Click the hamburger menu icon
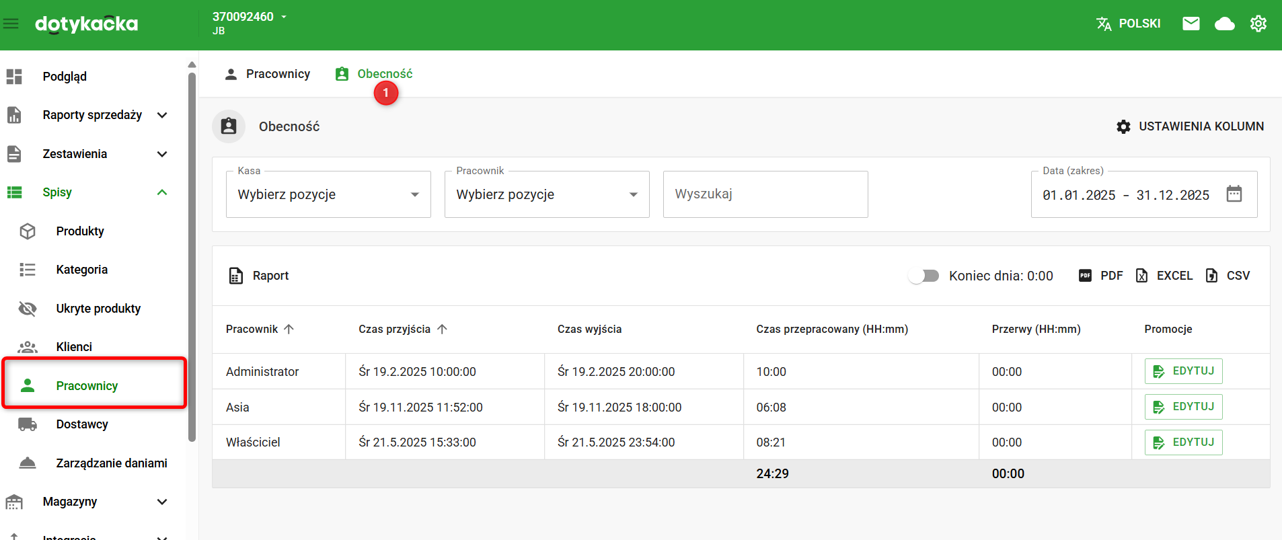The image size is (1282, 540). [11, 24]
